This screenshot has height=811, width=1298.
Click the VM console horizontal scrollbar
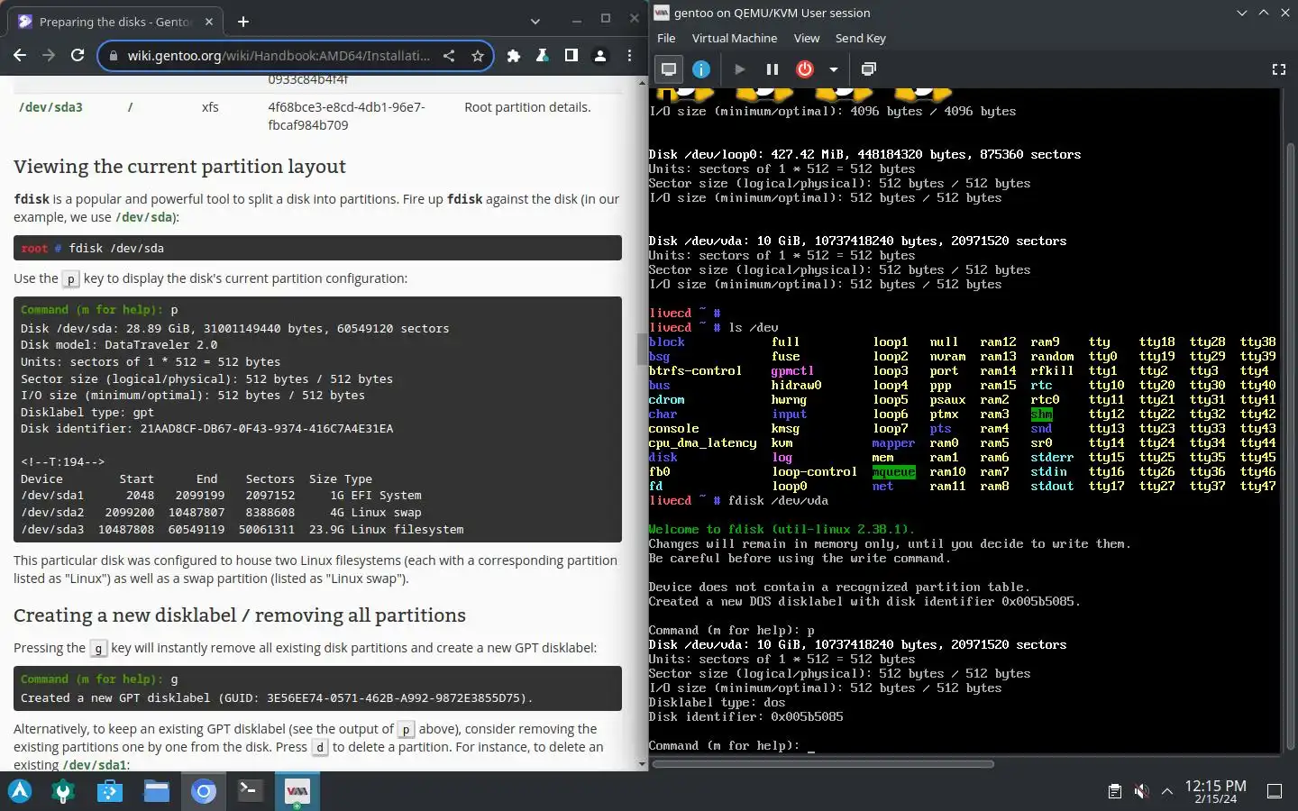[x=823, y=763]
